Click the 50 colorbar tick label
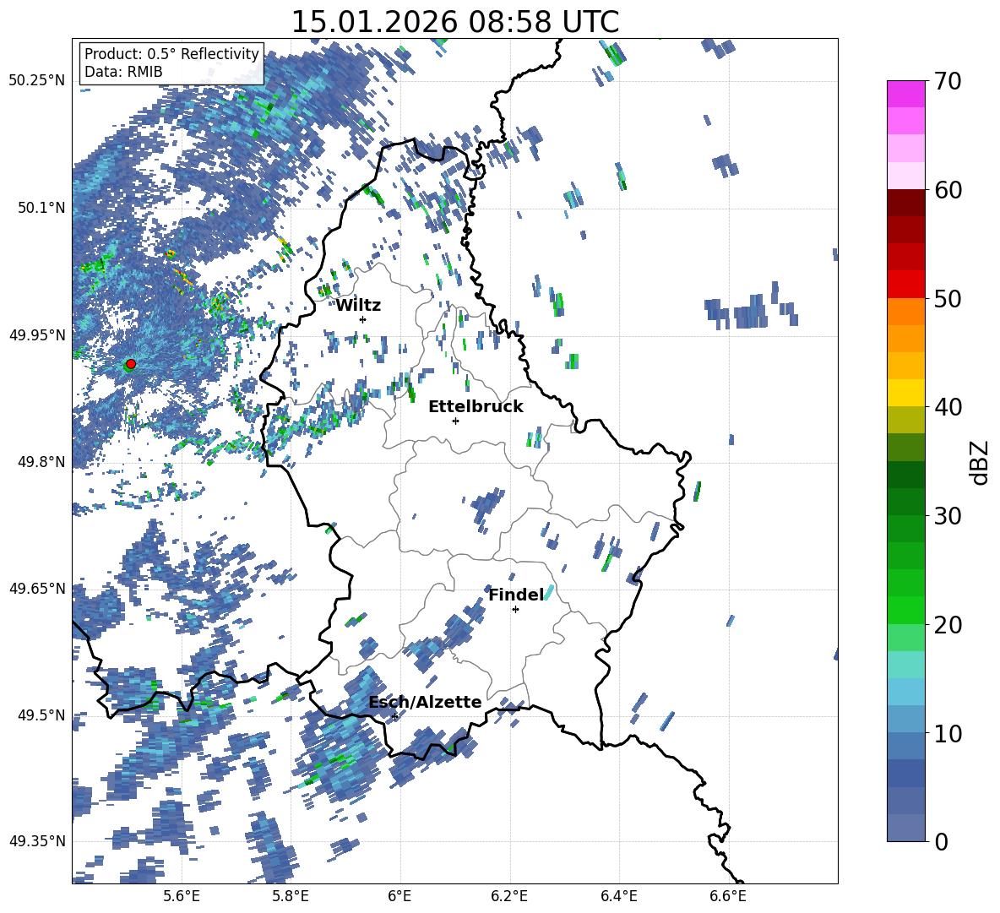Image resolution: width=1000 pixels, height=913 pixels. tap(948, 299)
